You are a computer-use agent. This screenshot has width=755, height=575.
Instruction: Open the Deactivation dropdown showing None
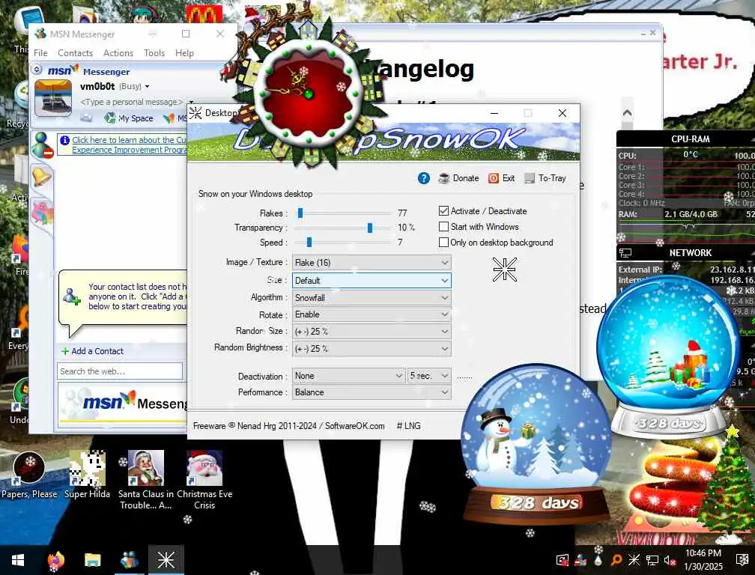point(348,375)
